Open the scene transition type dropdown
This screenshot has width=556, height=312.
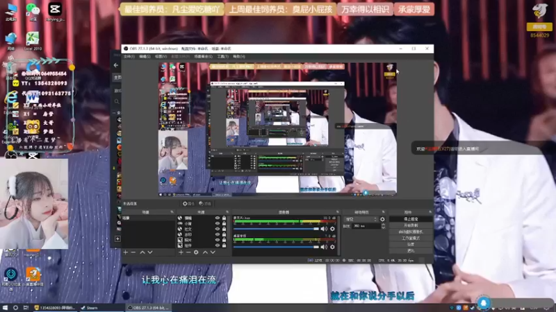tap(361, 219)
